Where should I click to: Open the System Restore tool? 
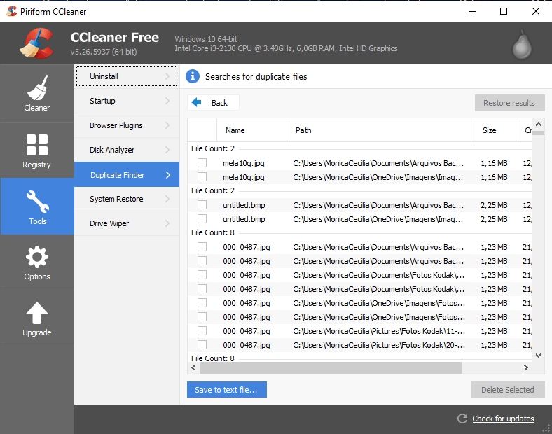[x=127, y=199]
